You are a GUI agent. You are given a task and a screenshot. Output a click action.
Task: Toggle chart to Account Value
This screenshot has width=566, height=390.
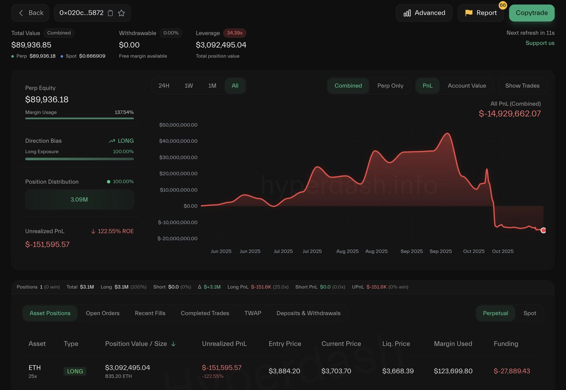(466, 86)
